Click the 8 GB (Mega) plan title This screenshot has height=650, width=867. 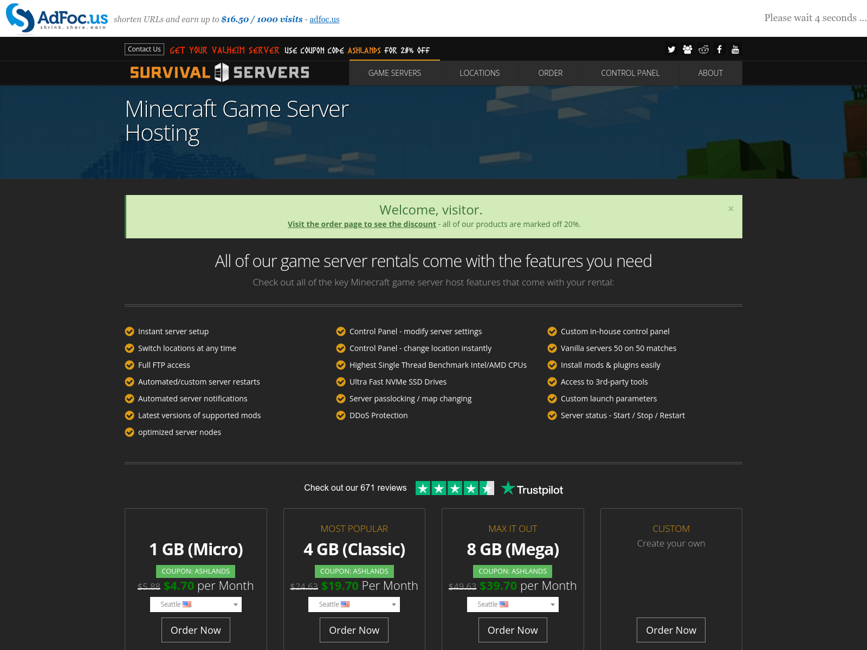tap(513, 549)
